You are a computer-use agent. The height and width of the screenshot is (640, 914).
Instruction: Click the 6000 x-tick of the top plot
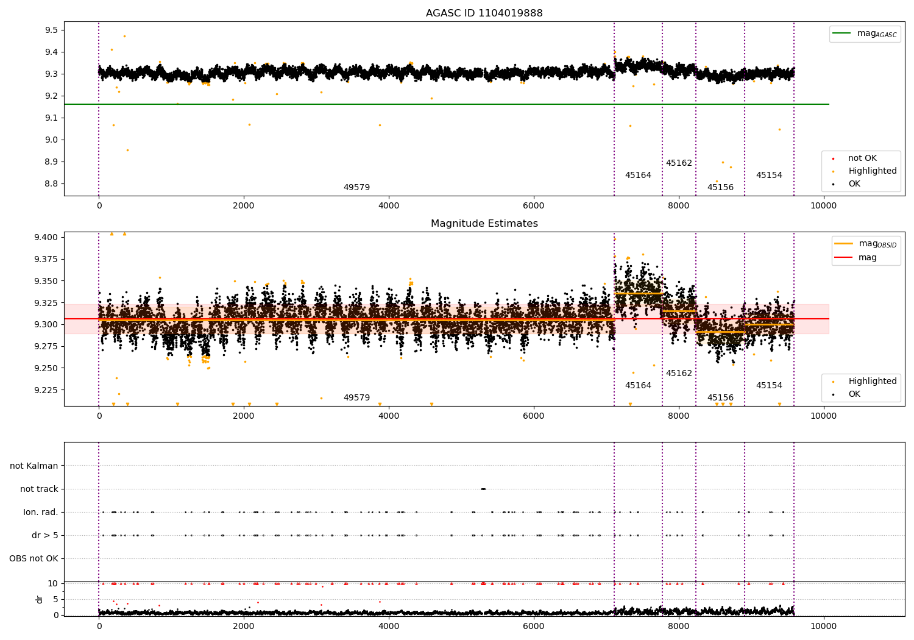point(534,206)
